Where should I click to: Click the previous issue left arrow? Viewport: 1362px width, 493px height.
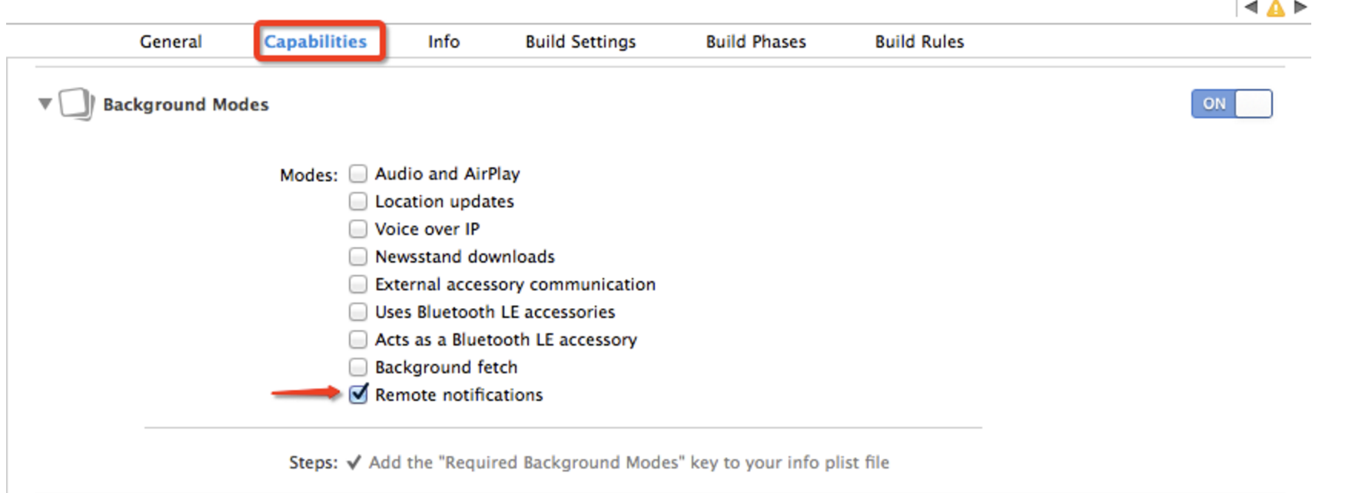(x=1252, y=8)
